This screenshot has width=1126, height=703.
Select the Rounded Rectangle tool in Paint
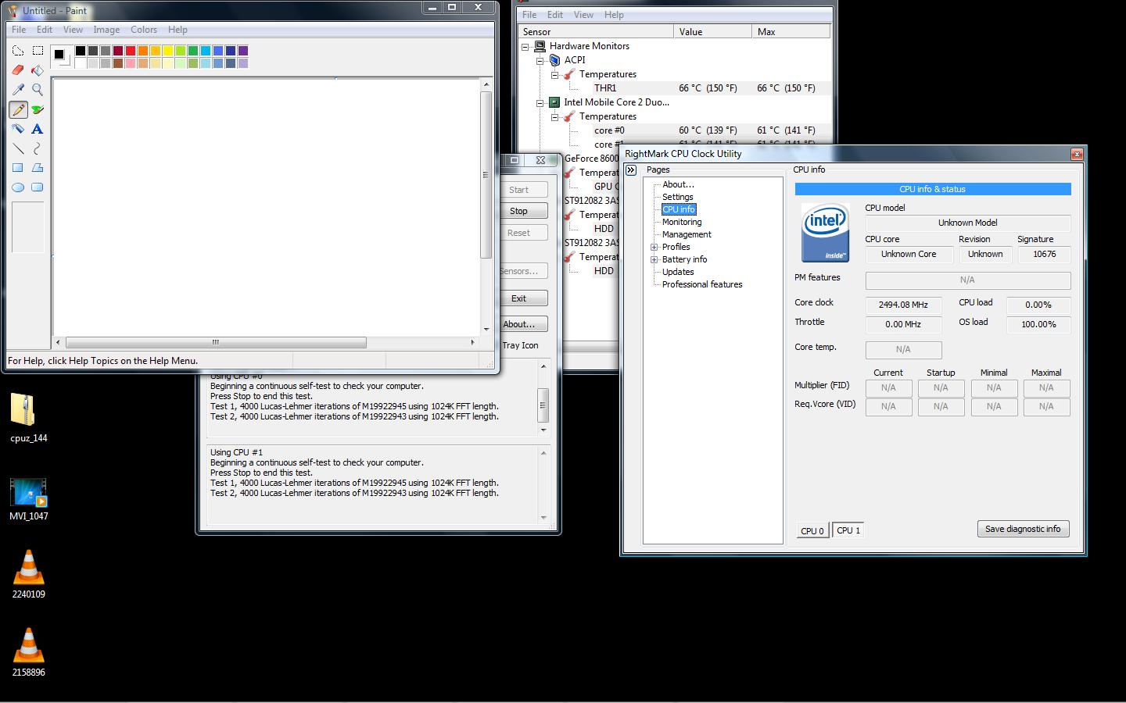[38, 187]
